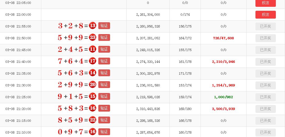Verify the 2+9+9=20 result
The height and width of the screenshot is (137, 285).
click(x=104, y=85)
